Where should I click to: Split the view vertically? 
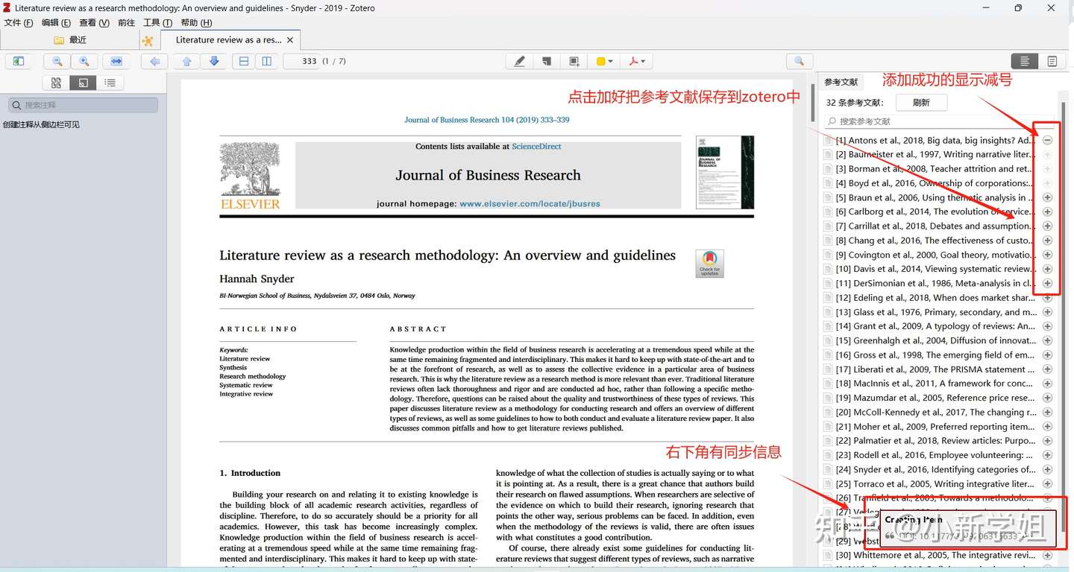pos(267,61)
